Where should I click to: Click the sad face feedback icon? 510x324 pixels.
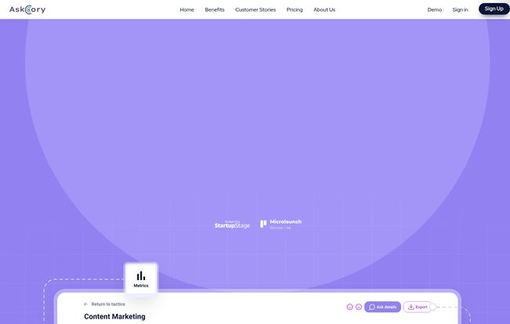[x=359, y=307]
